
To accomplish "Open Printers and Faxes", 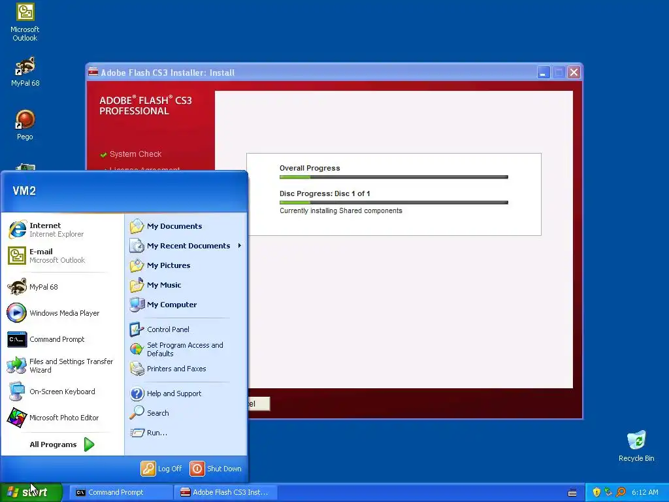I will pos(168,369).
